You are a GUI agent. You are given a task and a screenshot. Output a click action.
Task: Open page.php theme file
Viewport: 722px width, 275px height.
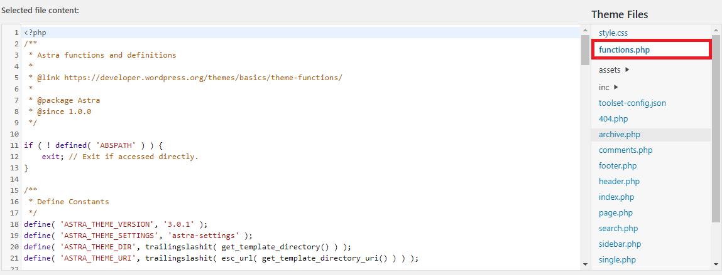click(x=616, y=212)
